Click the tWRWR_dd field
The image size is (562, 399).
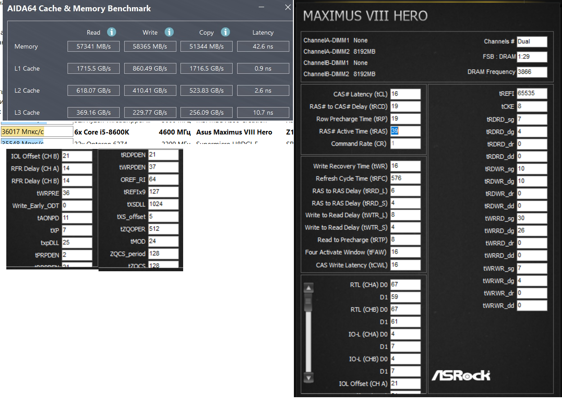point(532,305)
